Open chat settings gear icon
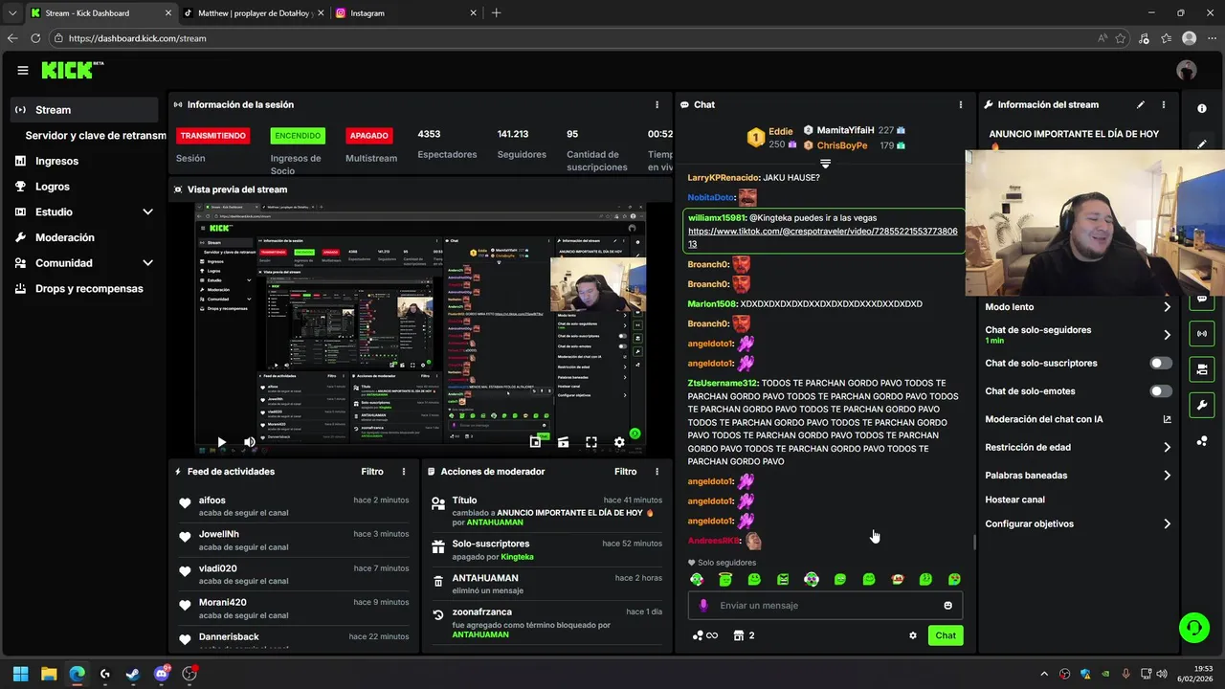 click(913, 635)
